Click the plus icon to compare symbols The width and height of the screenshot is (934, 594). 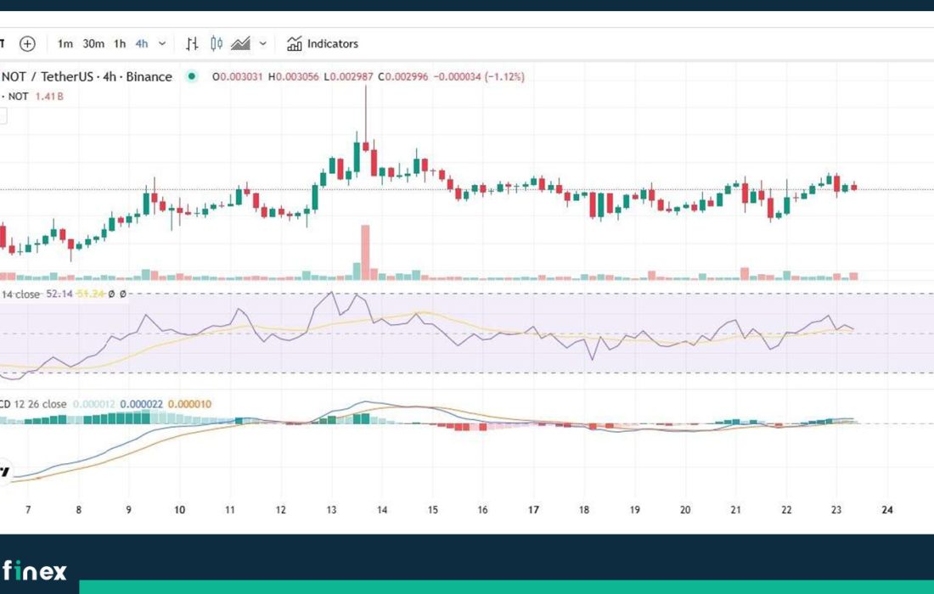[27, 43]
